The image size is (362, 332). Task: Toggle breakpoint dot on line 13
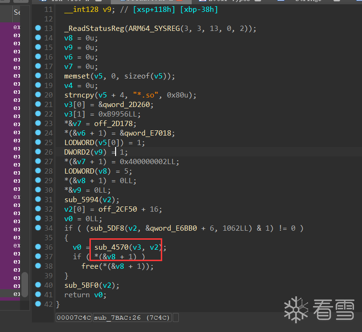pyautogui.click(x=38, y=28)
